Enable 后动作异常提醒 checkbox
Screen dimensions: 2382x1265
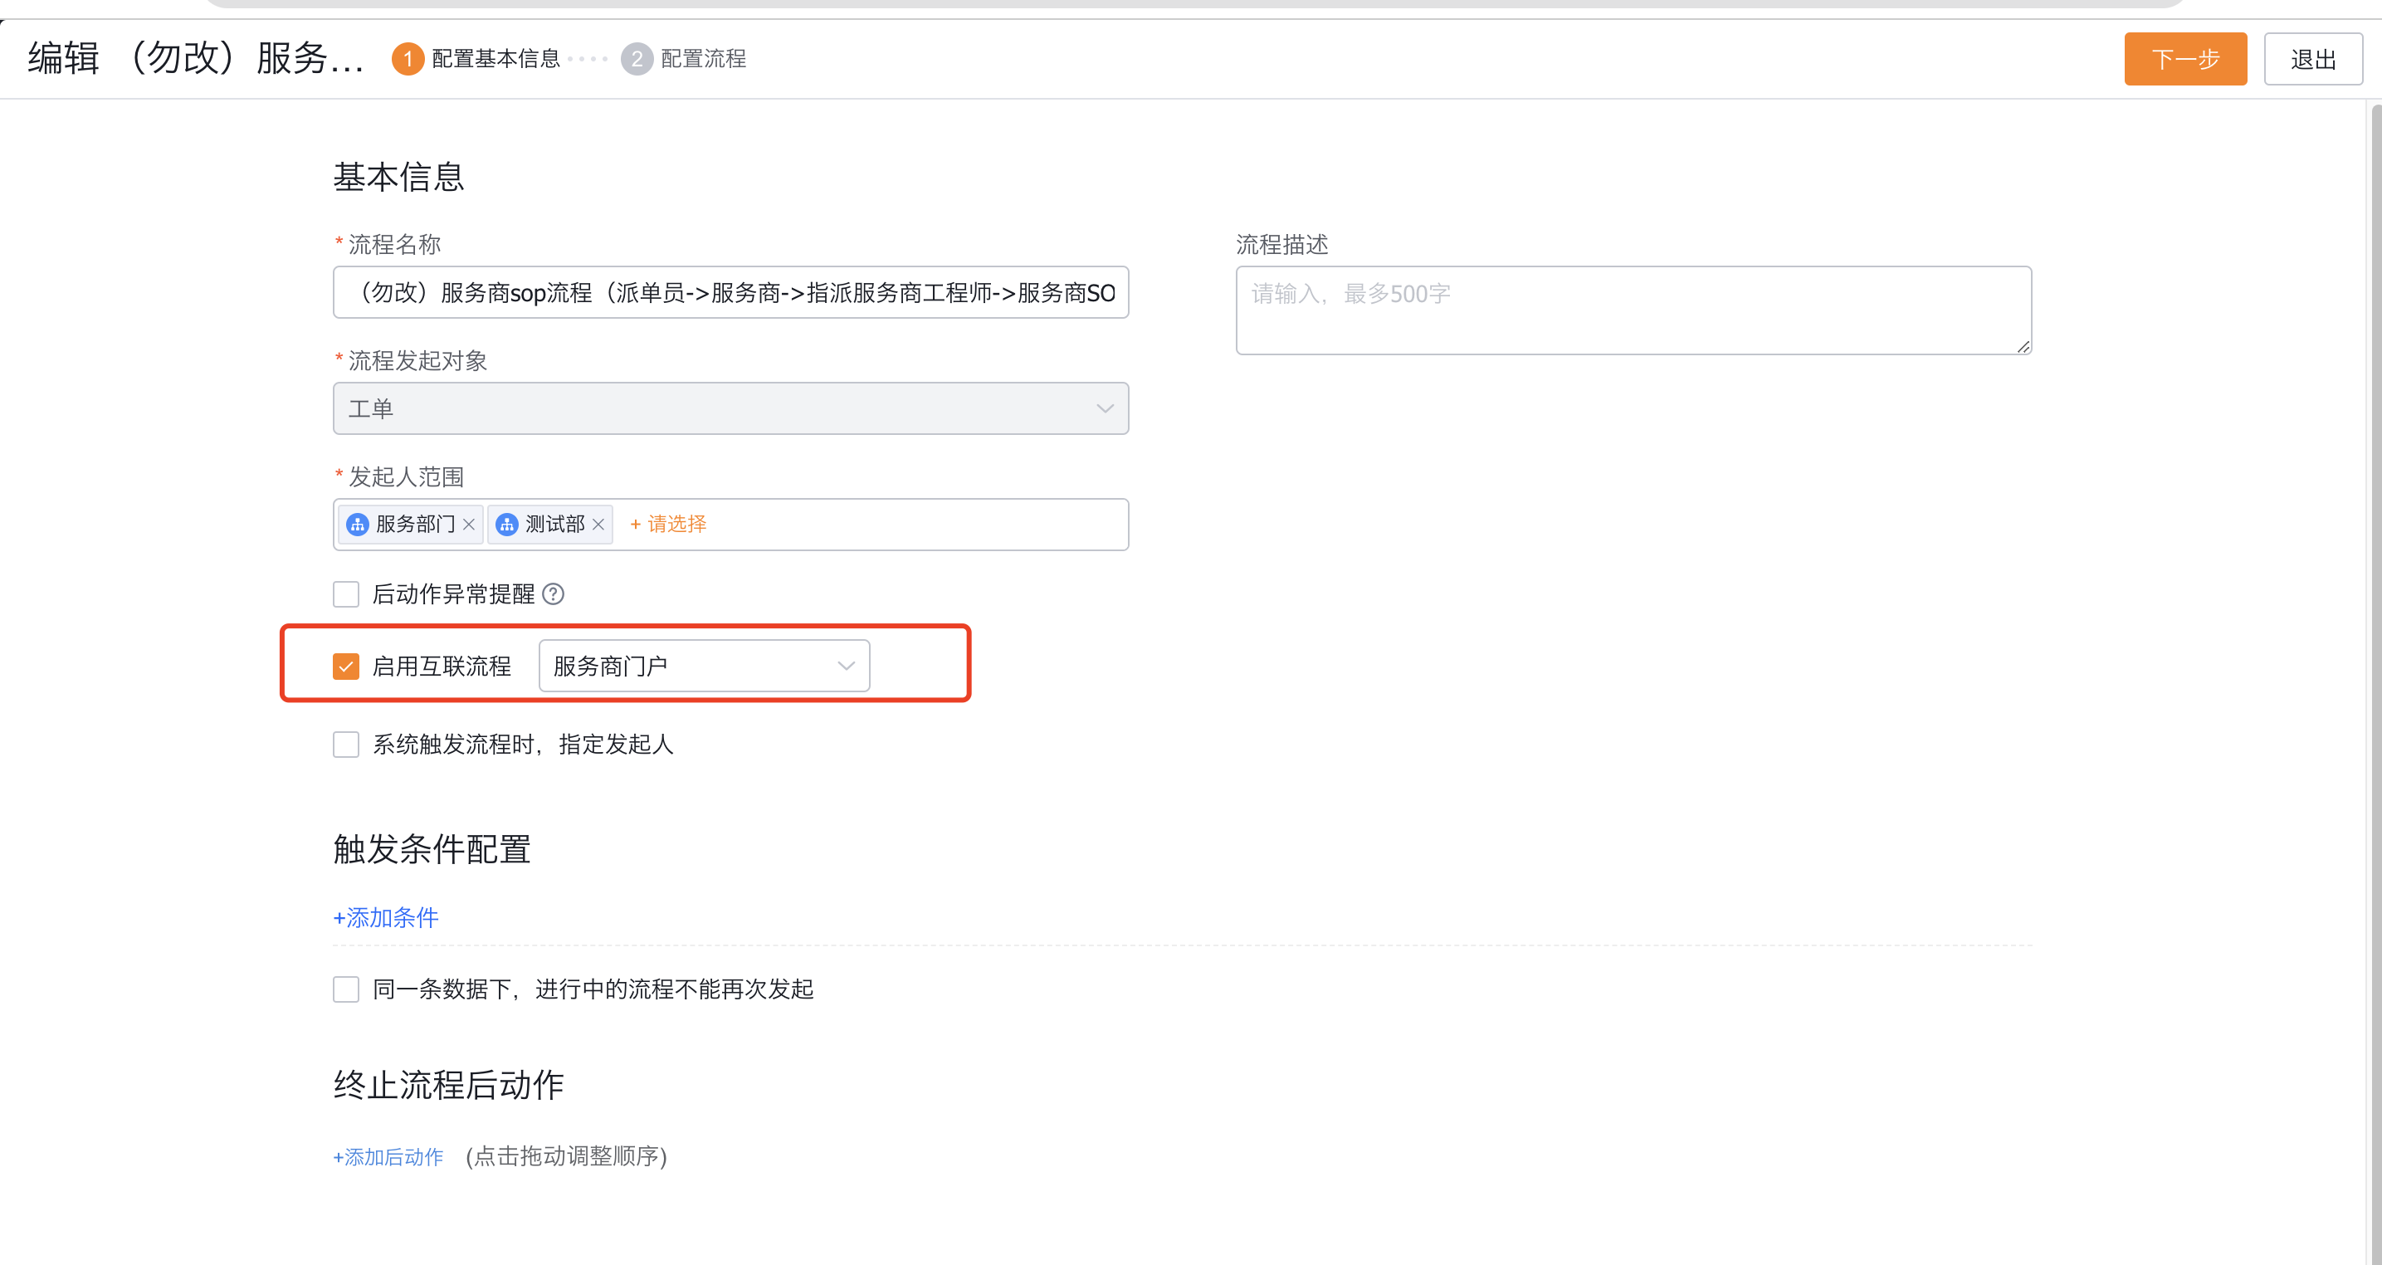point(346,593)
